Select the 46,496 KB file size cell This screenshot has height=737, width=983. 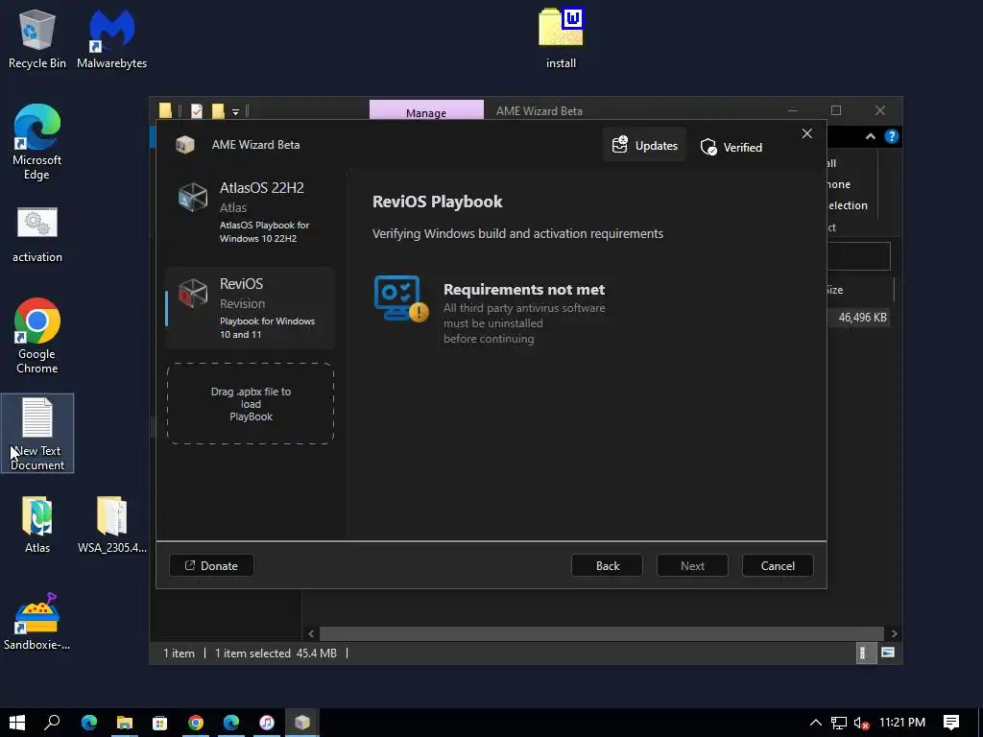click(863, 318)
